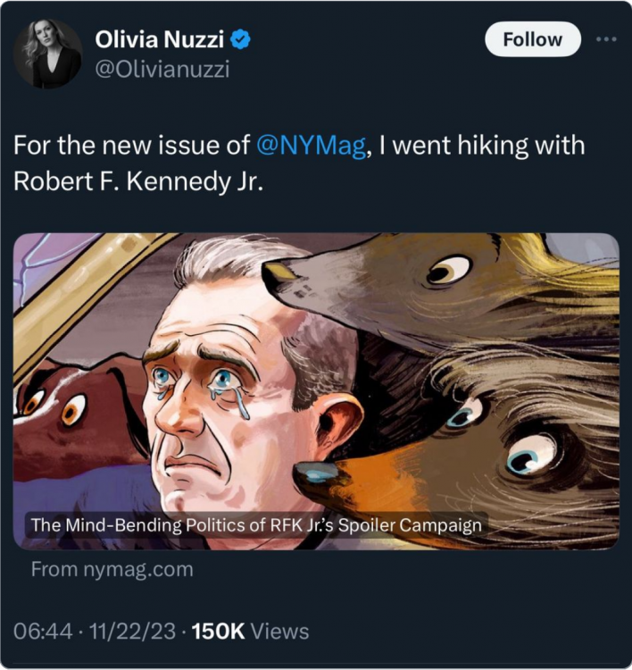Click the words 'I went hiking with'
632x670 pixels.
pyautogui.click(x=481, y=147)
